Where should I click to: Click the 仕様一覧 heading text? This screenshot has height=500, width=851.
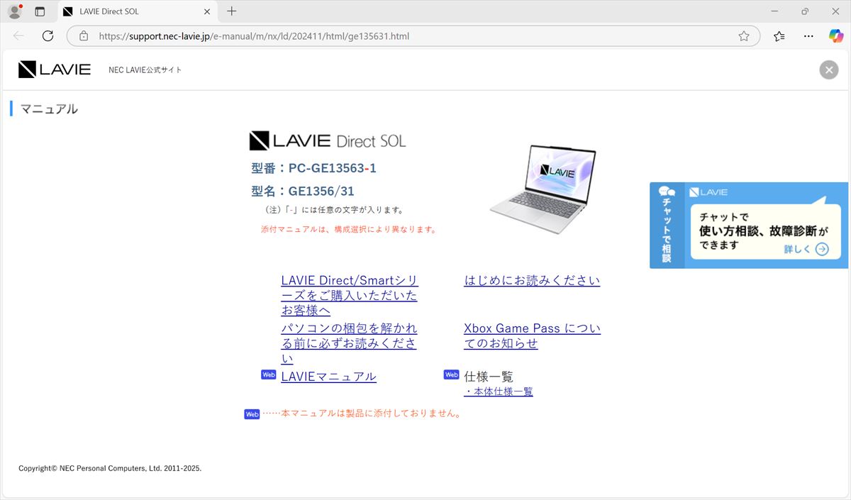point(489,377)
